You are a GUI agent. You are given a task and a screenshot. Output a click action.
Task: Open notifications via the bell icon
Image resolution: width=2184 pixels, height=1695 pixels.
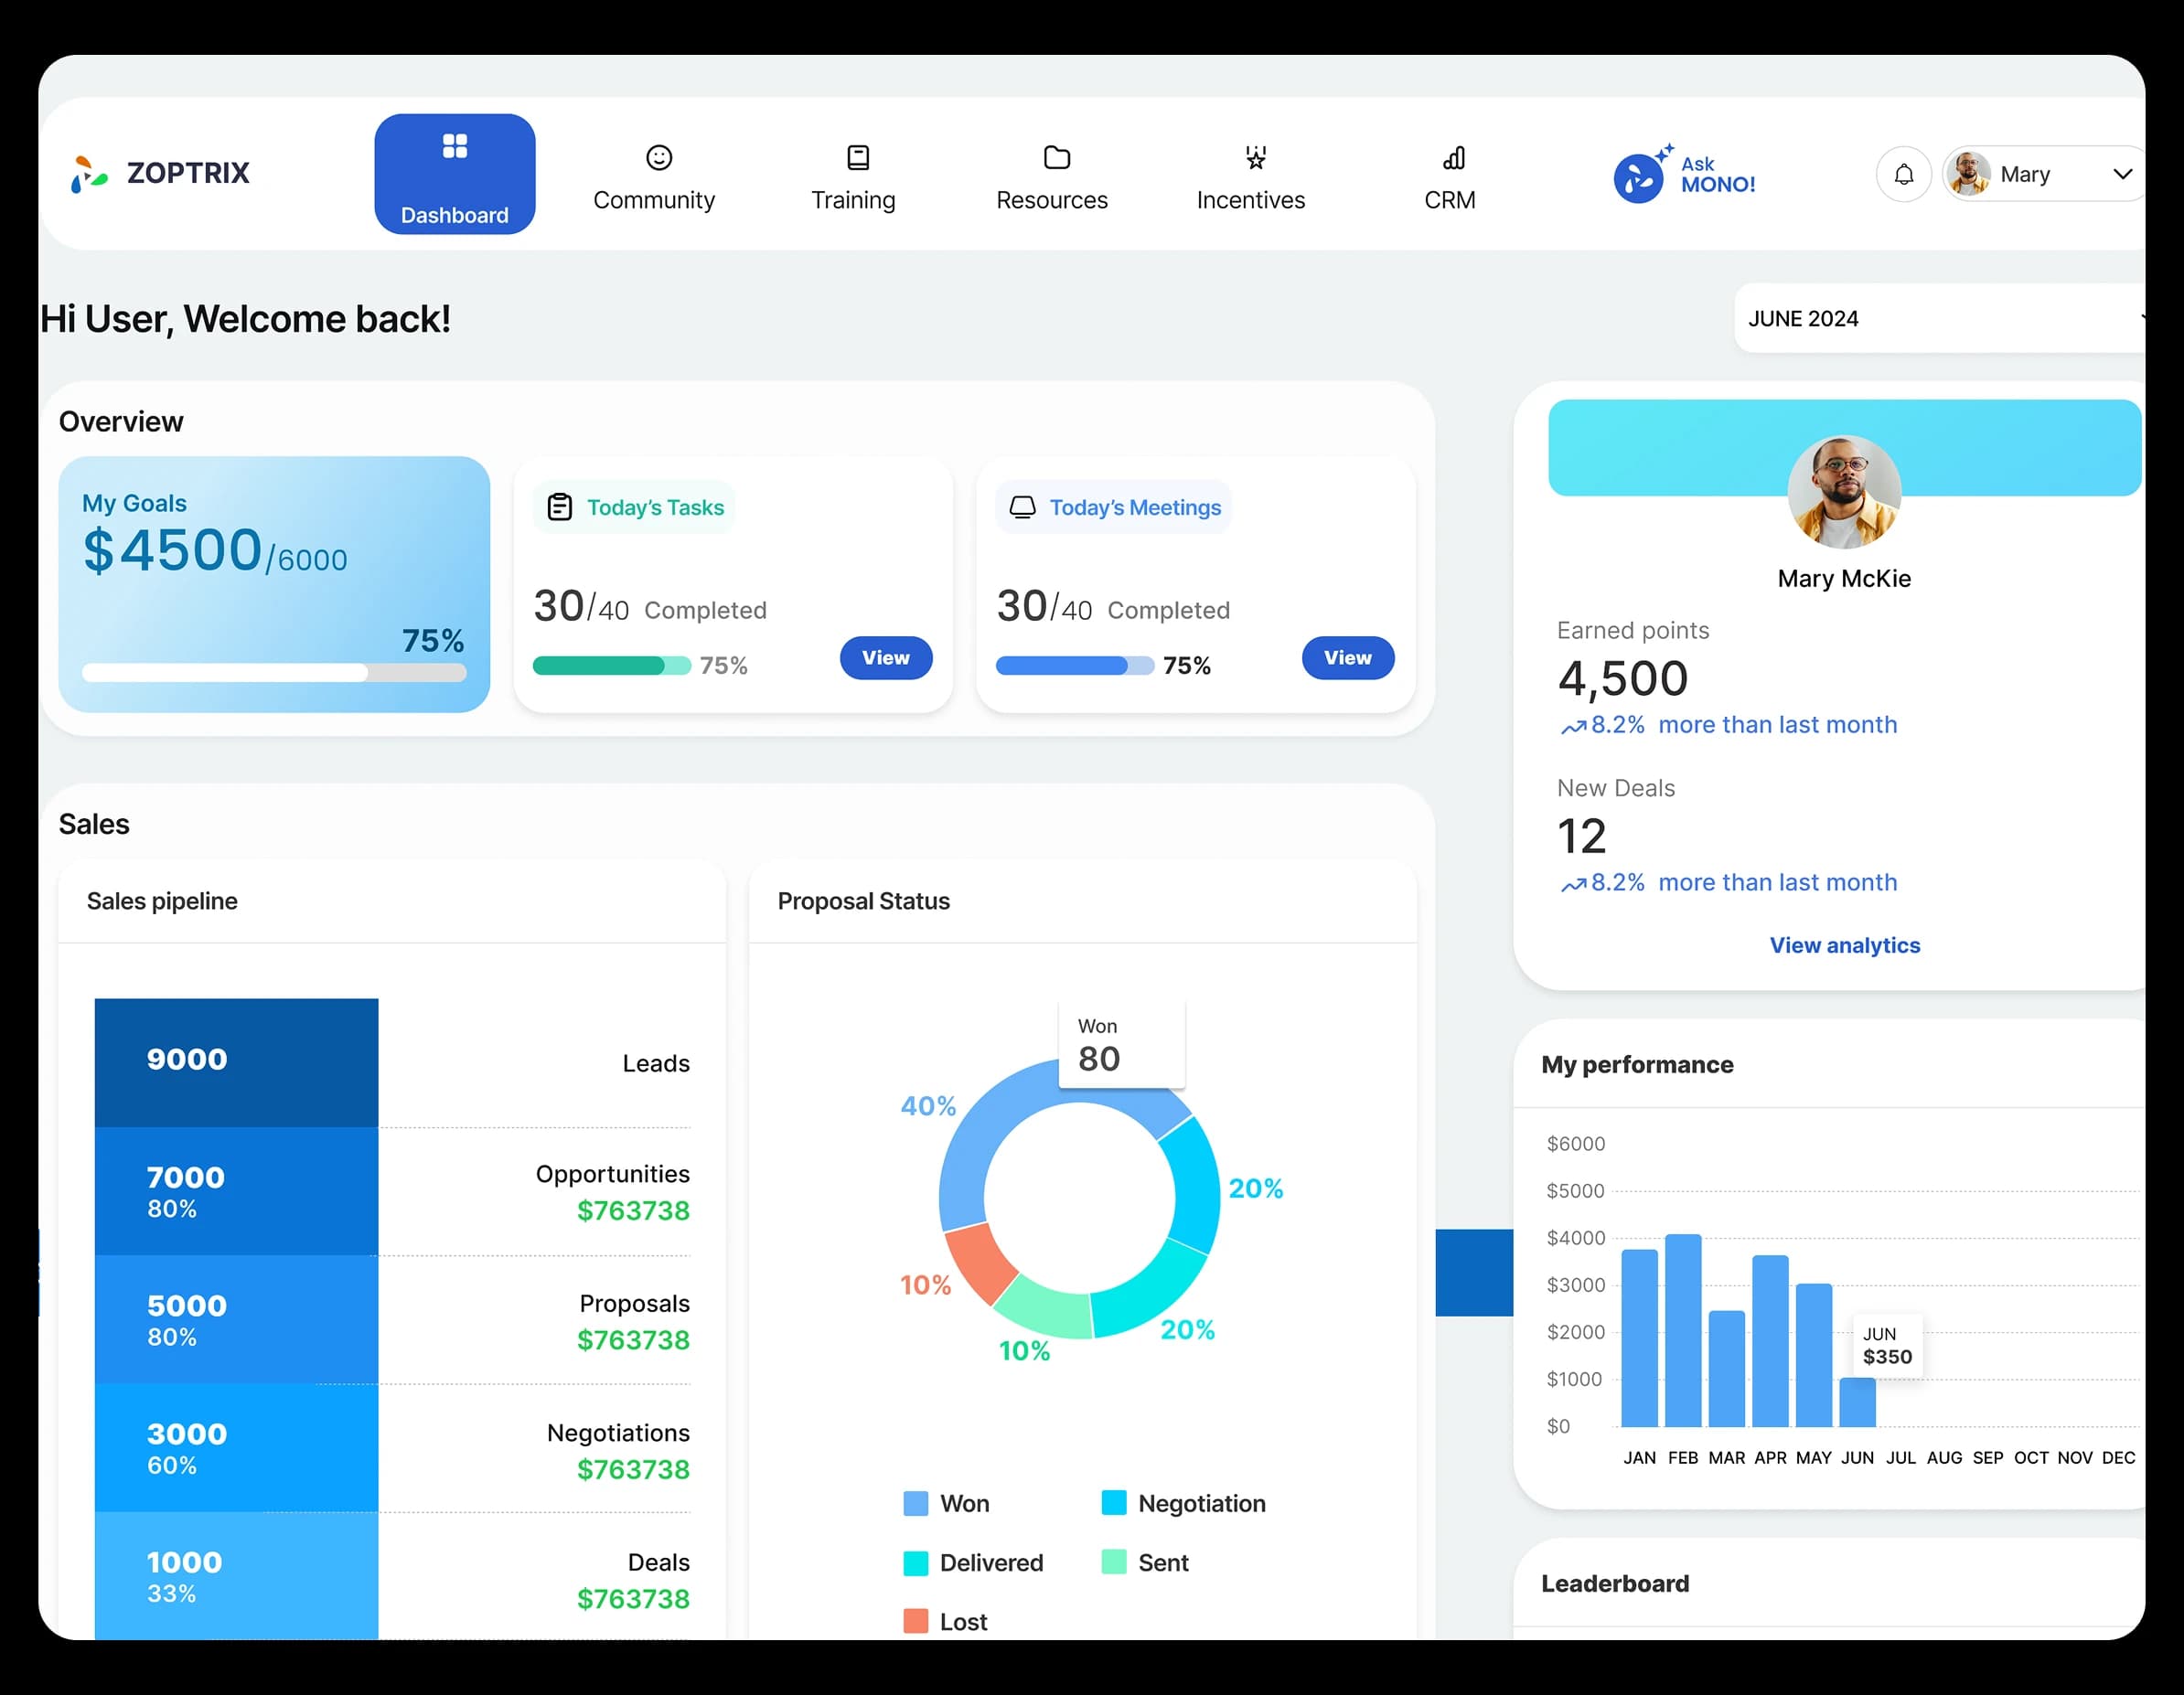pyautogui.click(x=1904, y=173)
